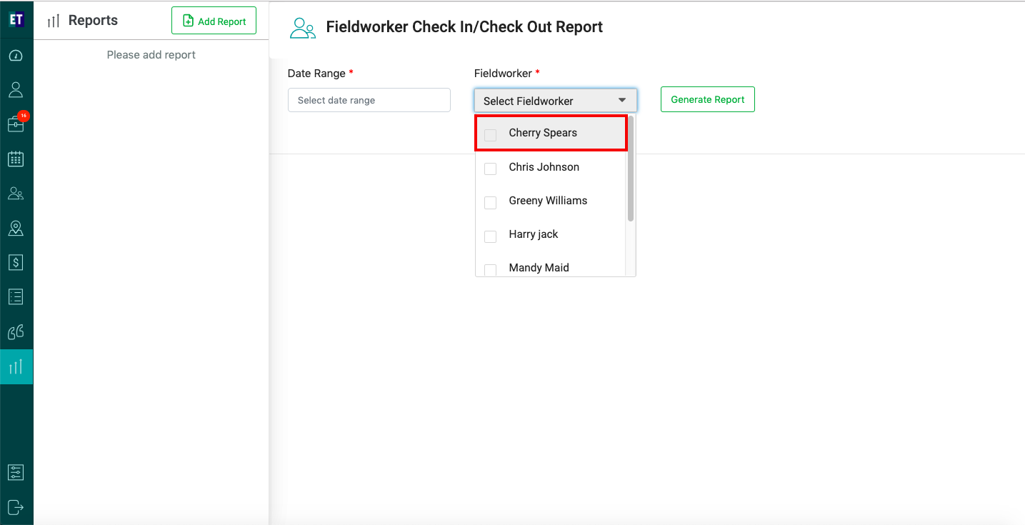Tick the Harry jack checkbox
The width and height of the screenshot is (1025, 525).
pos(491,236)
